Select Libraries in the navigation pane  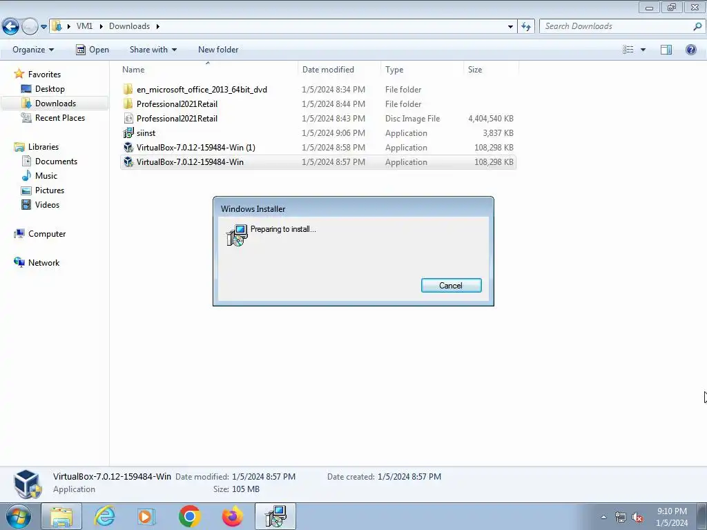pos(43,147)
